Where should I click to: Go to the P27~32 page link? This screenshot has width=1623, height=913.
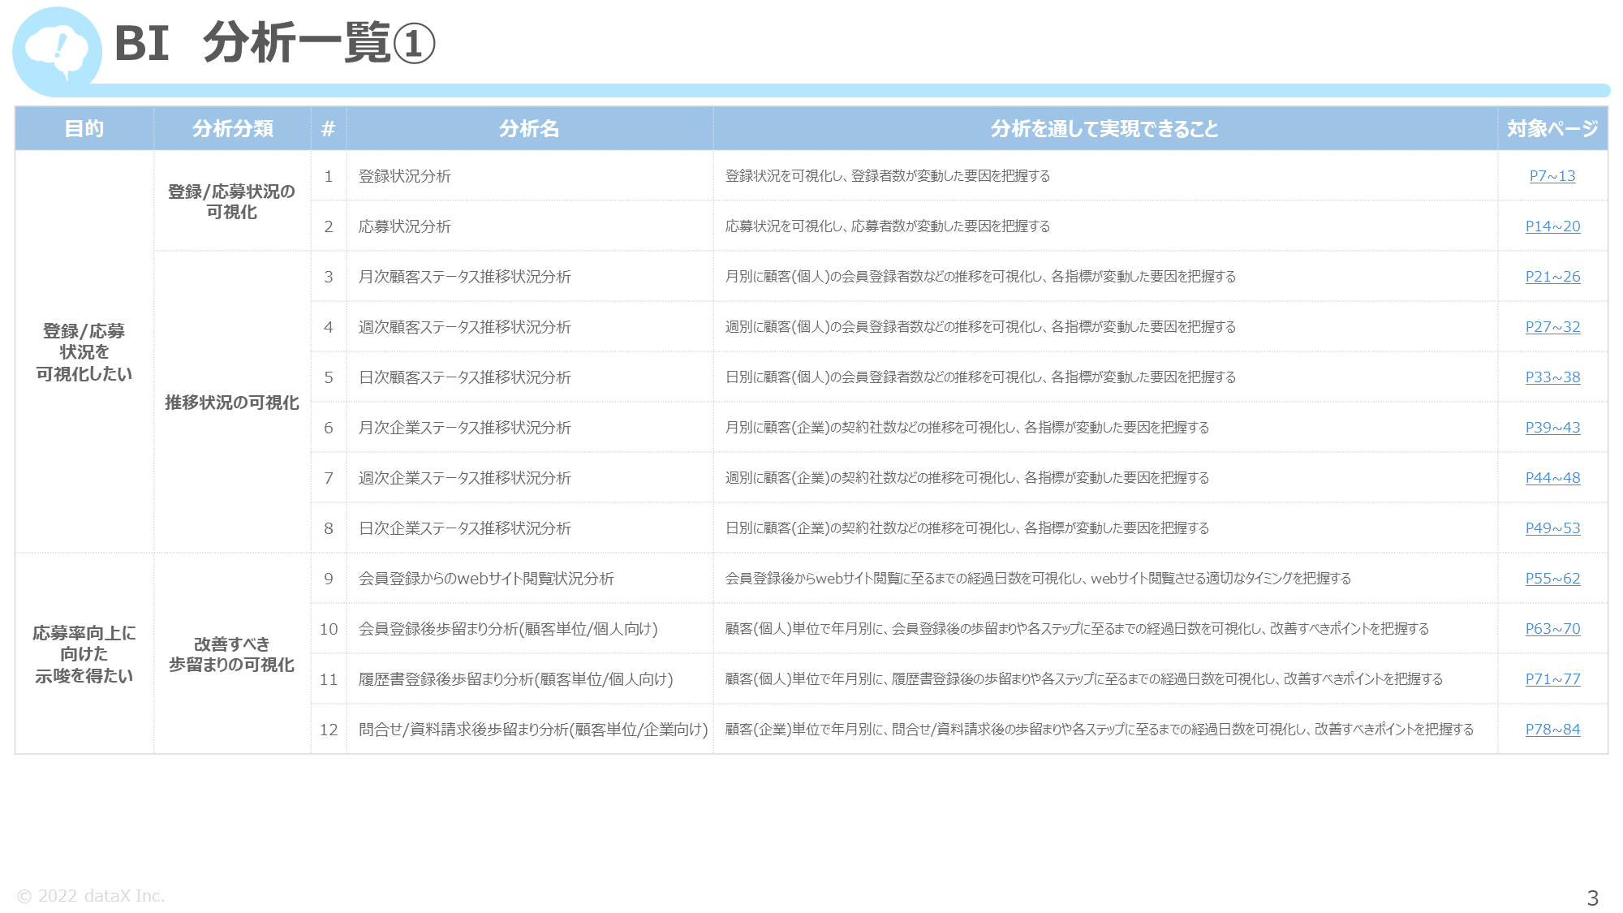point(1552,327)
